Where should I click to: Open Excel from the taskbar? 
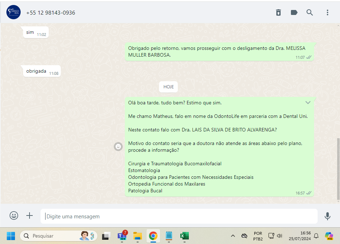pyautogui.click(x=185, y=236)
